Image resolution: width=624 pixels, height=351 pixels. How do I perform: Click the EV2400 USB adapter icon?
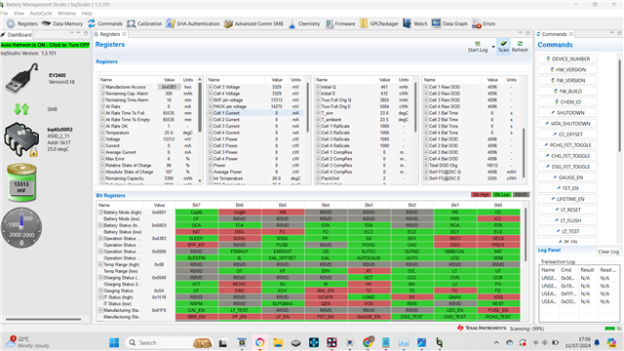[21, 78]
